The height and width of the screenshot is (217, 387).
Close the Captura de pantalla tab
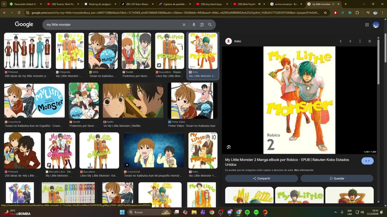point(190,4)
